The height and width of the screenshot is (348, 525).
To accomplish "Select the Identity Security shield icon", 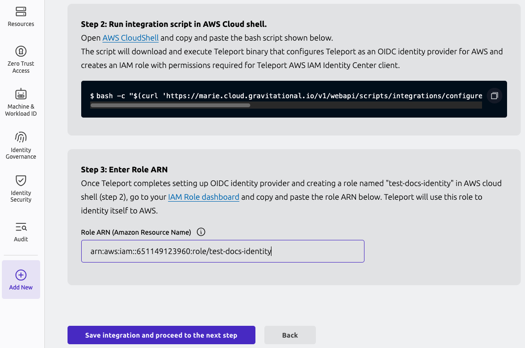I will coord(20,180).
